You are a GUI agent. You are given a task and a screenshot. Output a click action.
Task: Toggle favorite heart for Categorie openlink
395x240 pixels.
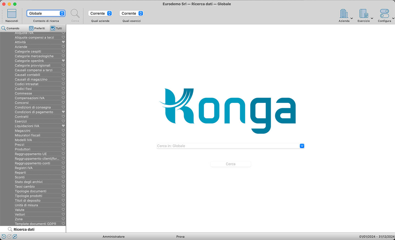[63, 61]
